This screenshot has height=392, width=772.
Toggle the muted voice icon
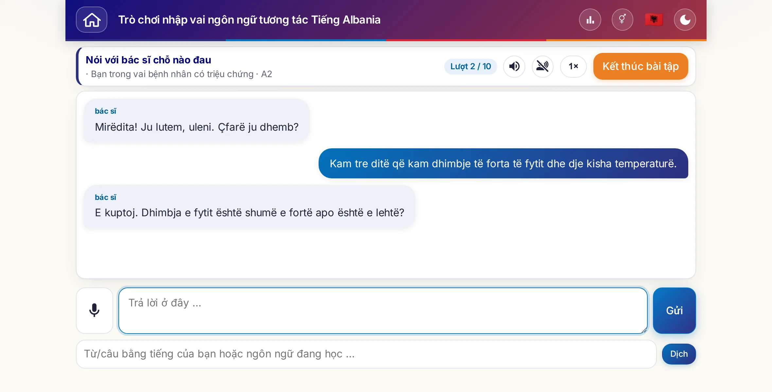(x=543, y=66)
